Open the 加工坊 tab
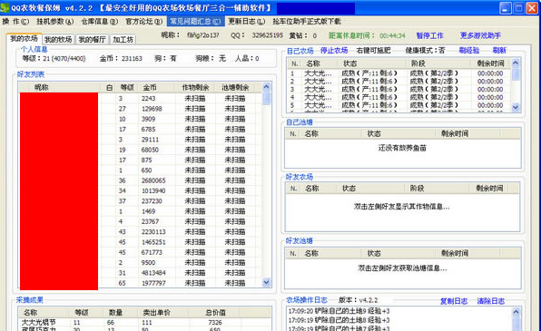 123,40
